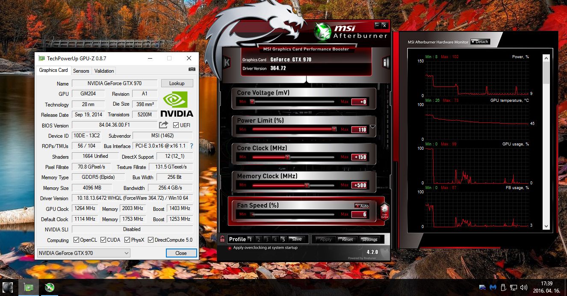Click the Save profile button
Screen dimensions: 567x296
[x=296, y=239]
